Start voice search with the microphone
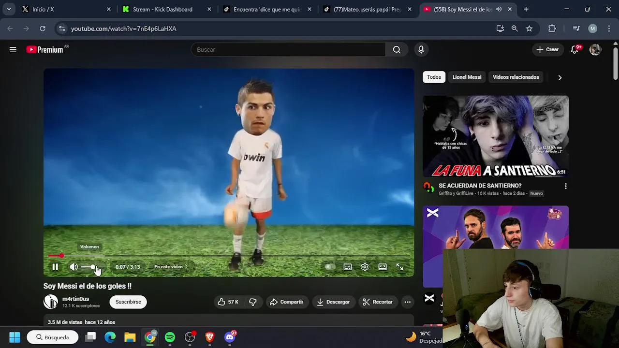This screenshot has width=619, height=348. (421, 49)
